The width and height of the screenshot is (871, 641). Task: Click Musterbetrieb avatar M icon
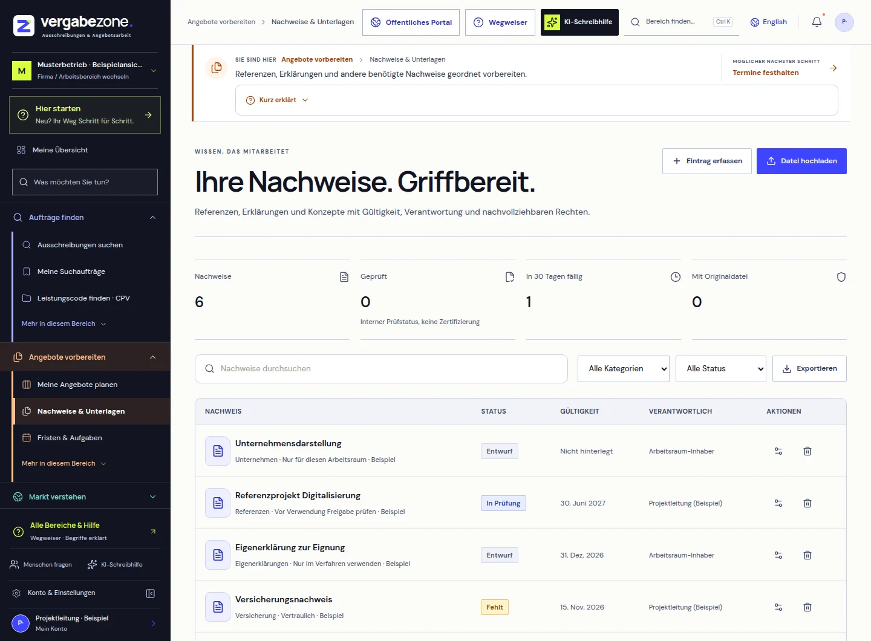[x=22, y=71]
